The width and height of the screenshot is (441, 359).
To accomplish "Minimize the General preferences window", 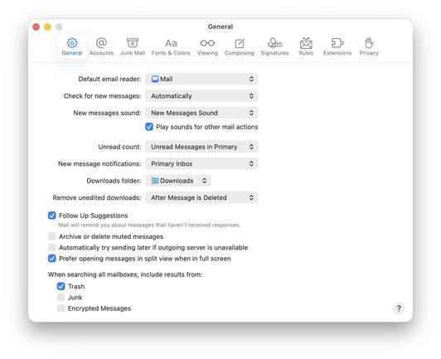I will tap(47, 27).
